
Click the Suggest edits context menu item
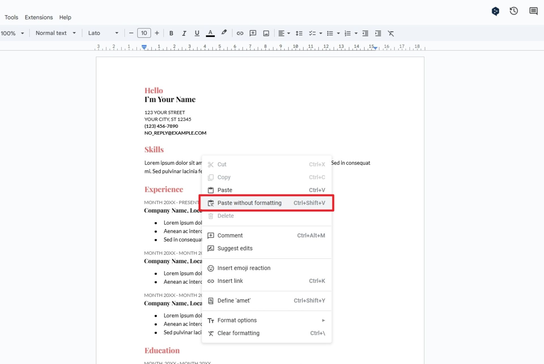235,248
